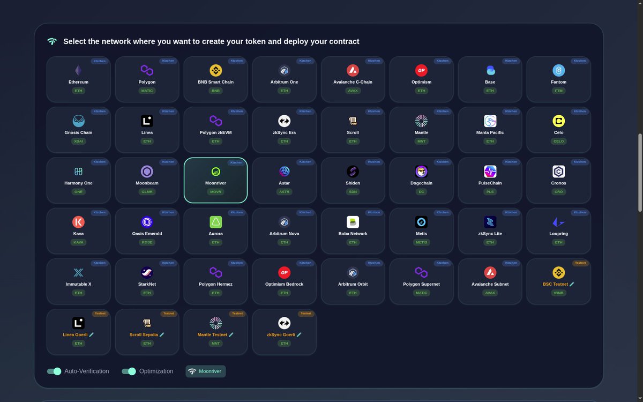Screen dimensions: 643x402
Task: Toggle the Optimization switch
Action: 129,371
